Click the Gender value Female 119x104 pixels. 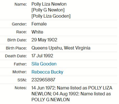pyautogui.click(x=39, y=24)
